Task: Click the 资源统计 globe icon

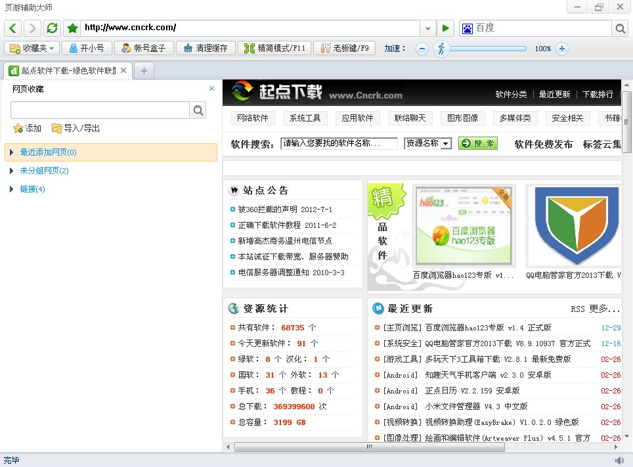Action: pos(234,309)
